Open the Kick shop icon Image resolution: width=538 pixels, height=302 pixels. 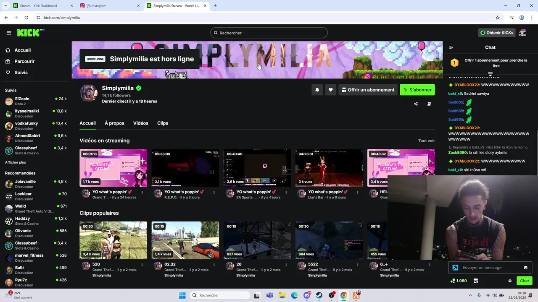tap(476, 281)
